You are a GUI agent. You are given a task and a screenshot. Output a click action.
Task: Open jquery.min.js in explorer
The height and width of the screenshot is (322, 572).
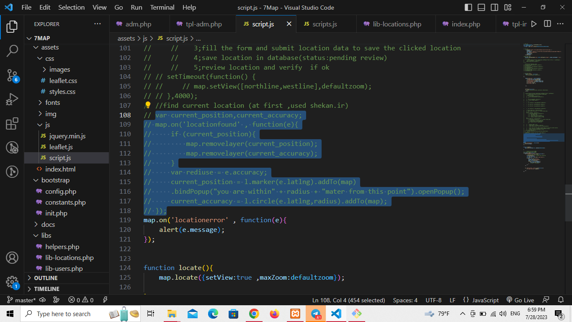67,136
